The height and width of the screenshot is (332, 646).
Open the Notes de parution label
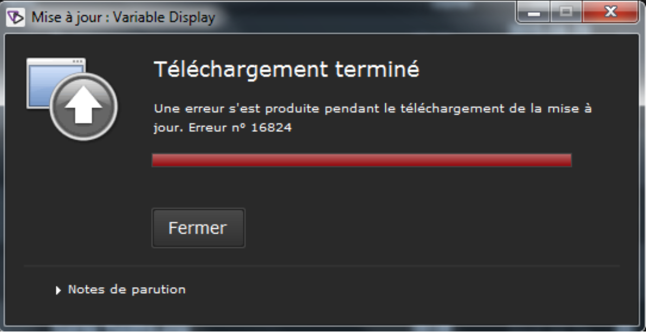coord(126,290)
